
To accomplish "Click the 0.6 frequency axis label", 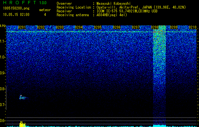I will (x=3, y=121).
